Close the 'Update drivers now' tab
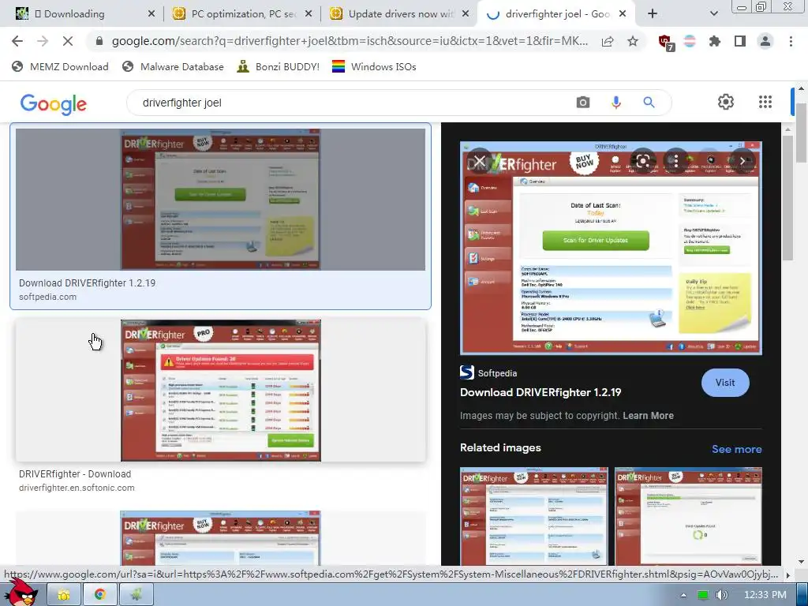Screen dimensions: 808x606 point(466,14)
